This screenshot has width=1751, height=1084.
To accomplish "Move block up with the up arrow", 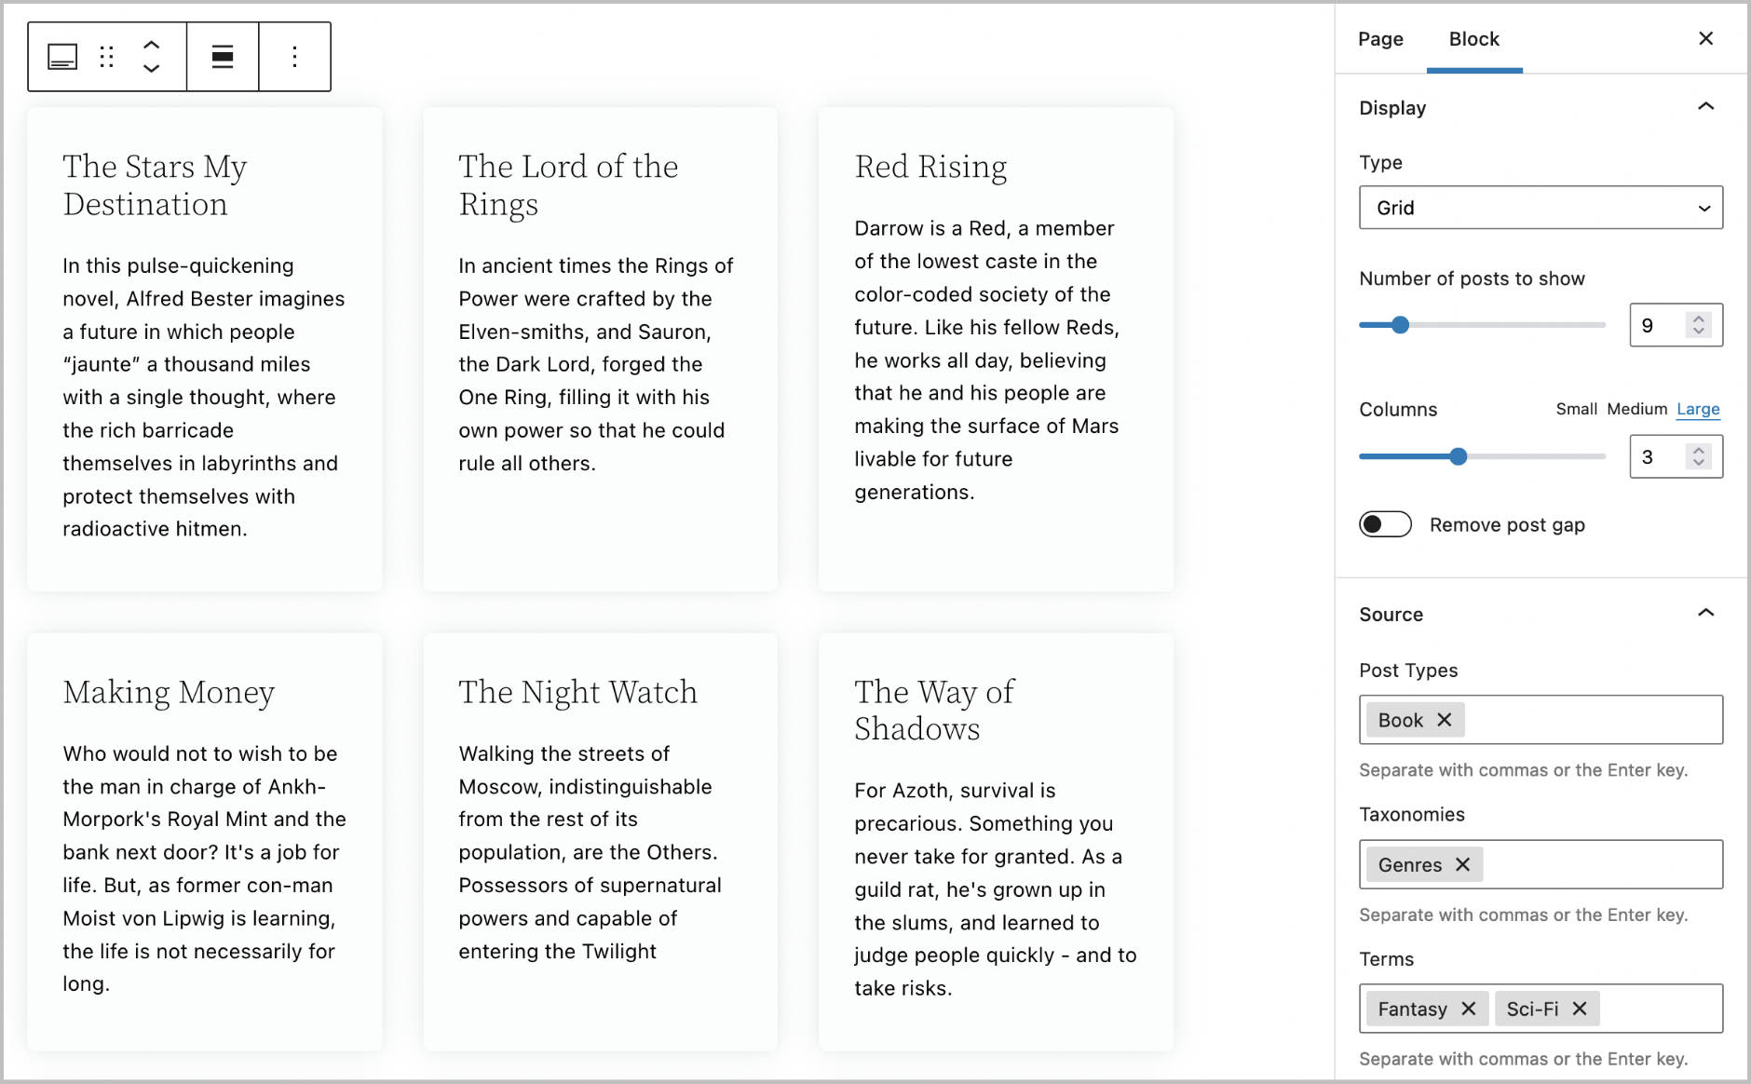I will pos(151,45).
